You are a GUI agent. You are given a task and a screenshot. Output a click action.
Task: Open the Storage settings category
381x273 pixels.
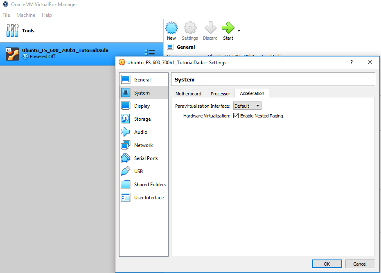click(x=142, y=119)
